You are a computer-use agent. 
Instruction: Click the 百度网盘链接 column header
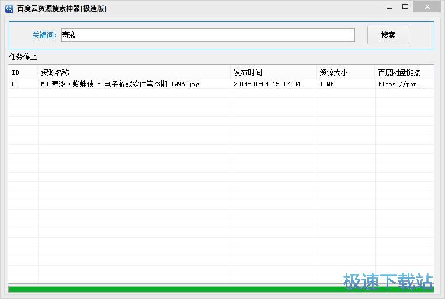[404, 72]
